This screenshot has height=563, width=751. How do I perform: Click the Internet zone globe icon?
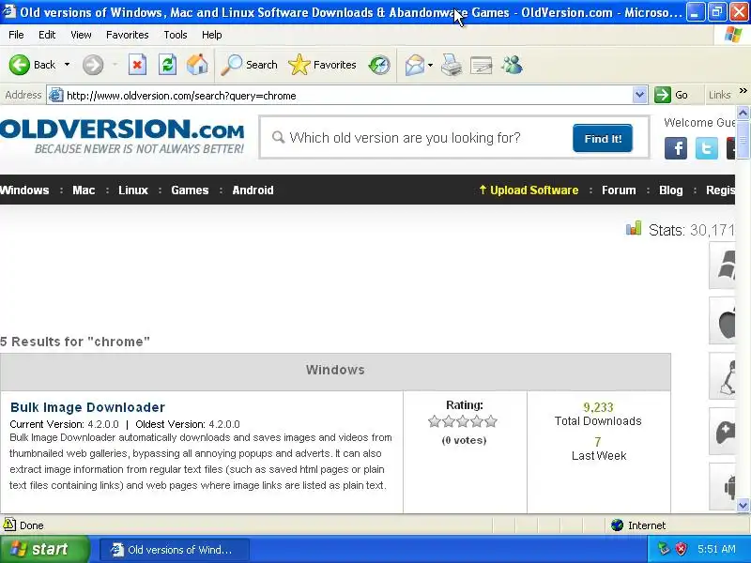[617, 525]
